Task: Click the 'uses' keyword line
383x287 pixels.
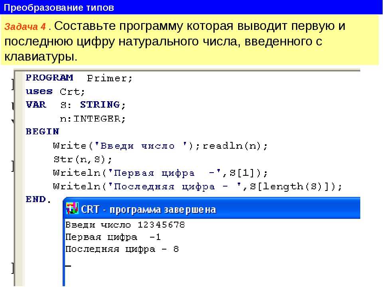Action: pos(39,92)
